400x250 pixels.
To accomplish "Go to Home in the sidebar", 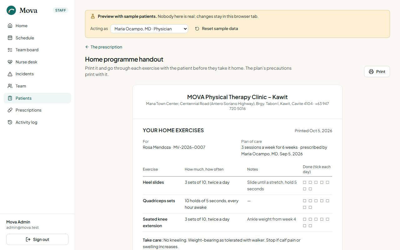I will coord(37,26).
